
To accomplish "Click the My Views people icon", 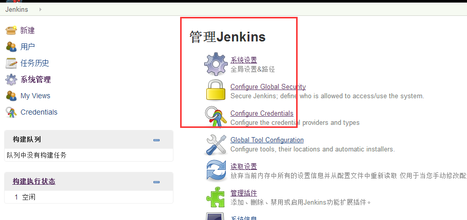I will point(11,96).
